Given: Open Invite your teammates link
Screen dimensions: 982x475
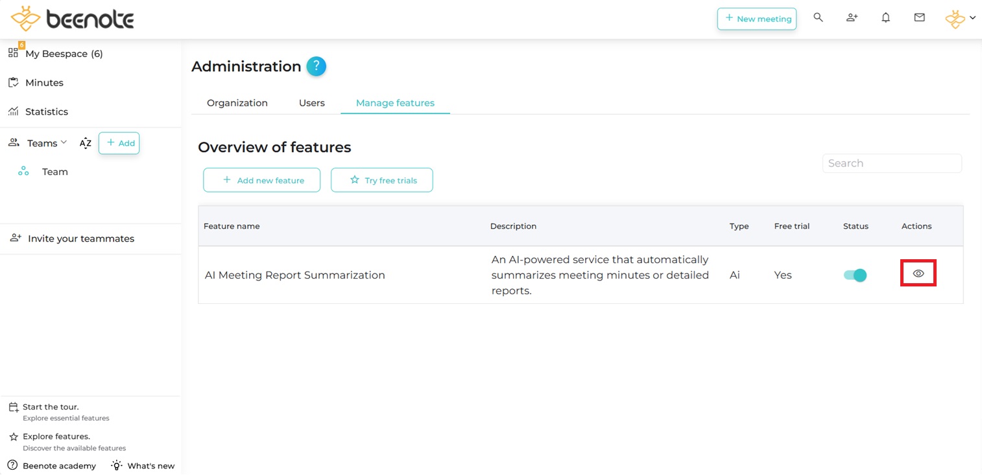Looking at the screenshot, I should click(x=80, y=238).
